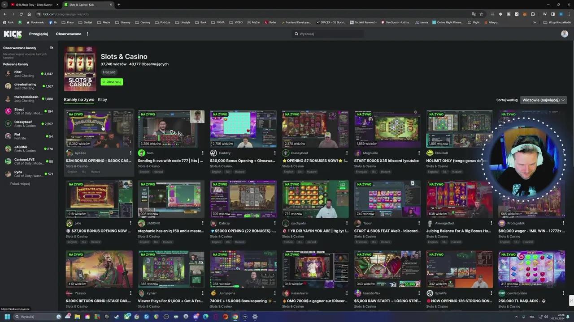574x322 pixels.
Task: Open xjackpots stream thumbnail
Action: point(315,199)
